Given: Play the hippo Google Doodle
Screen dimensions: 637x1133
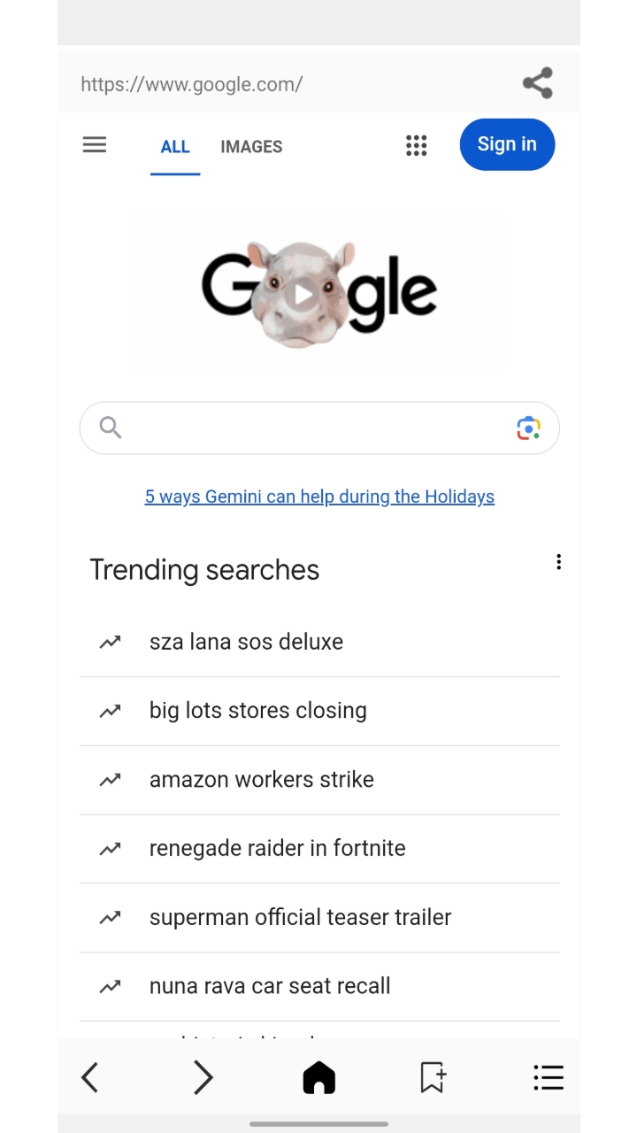Looking at the screenshot, I should (x=303, y=294).
